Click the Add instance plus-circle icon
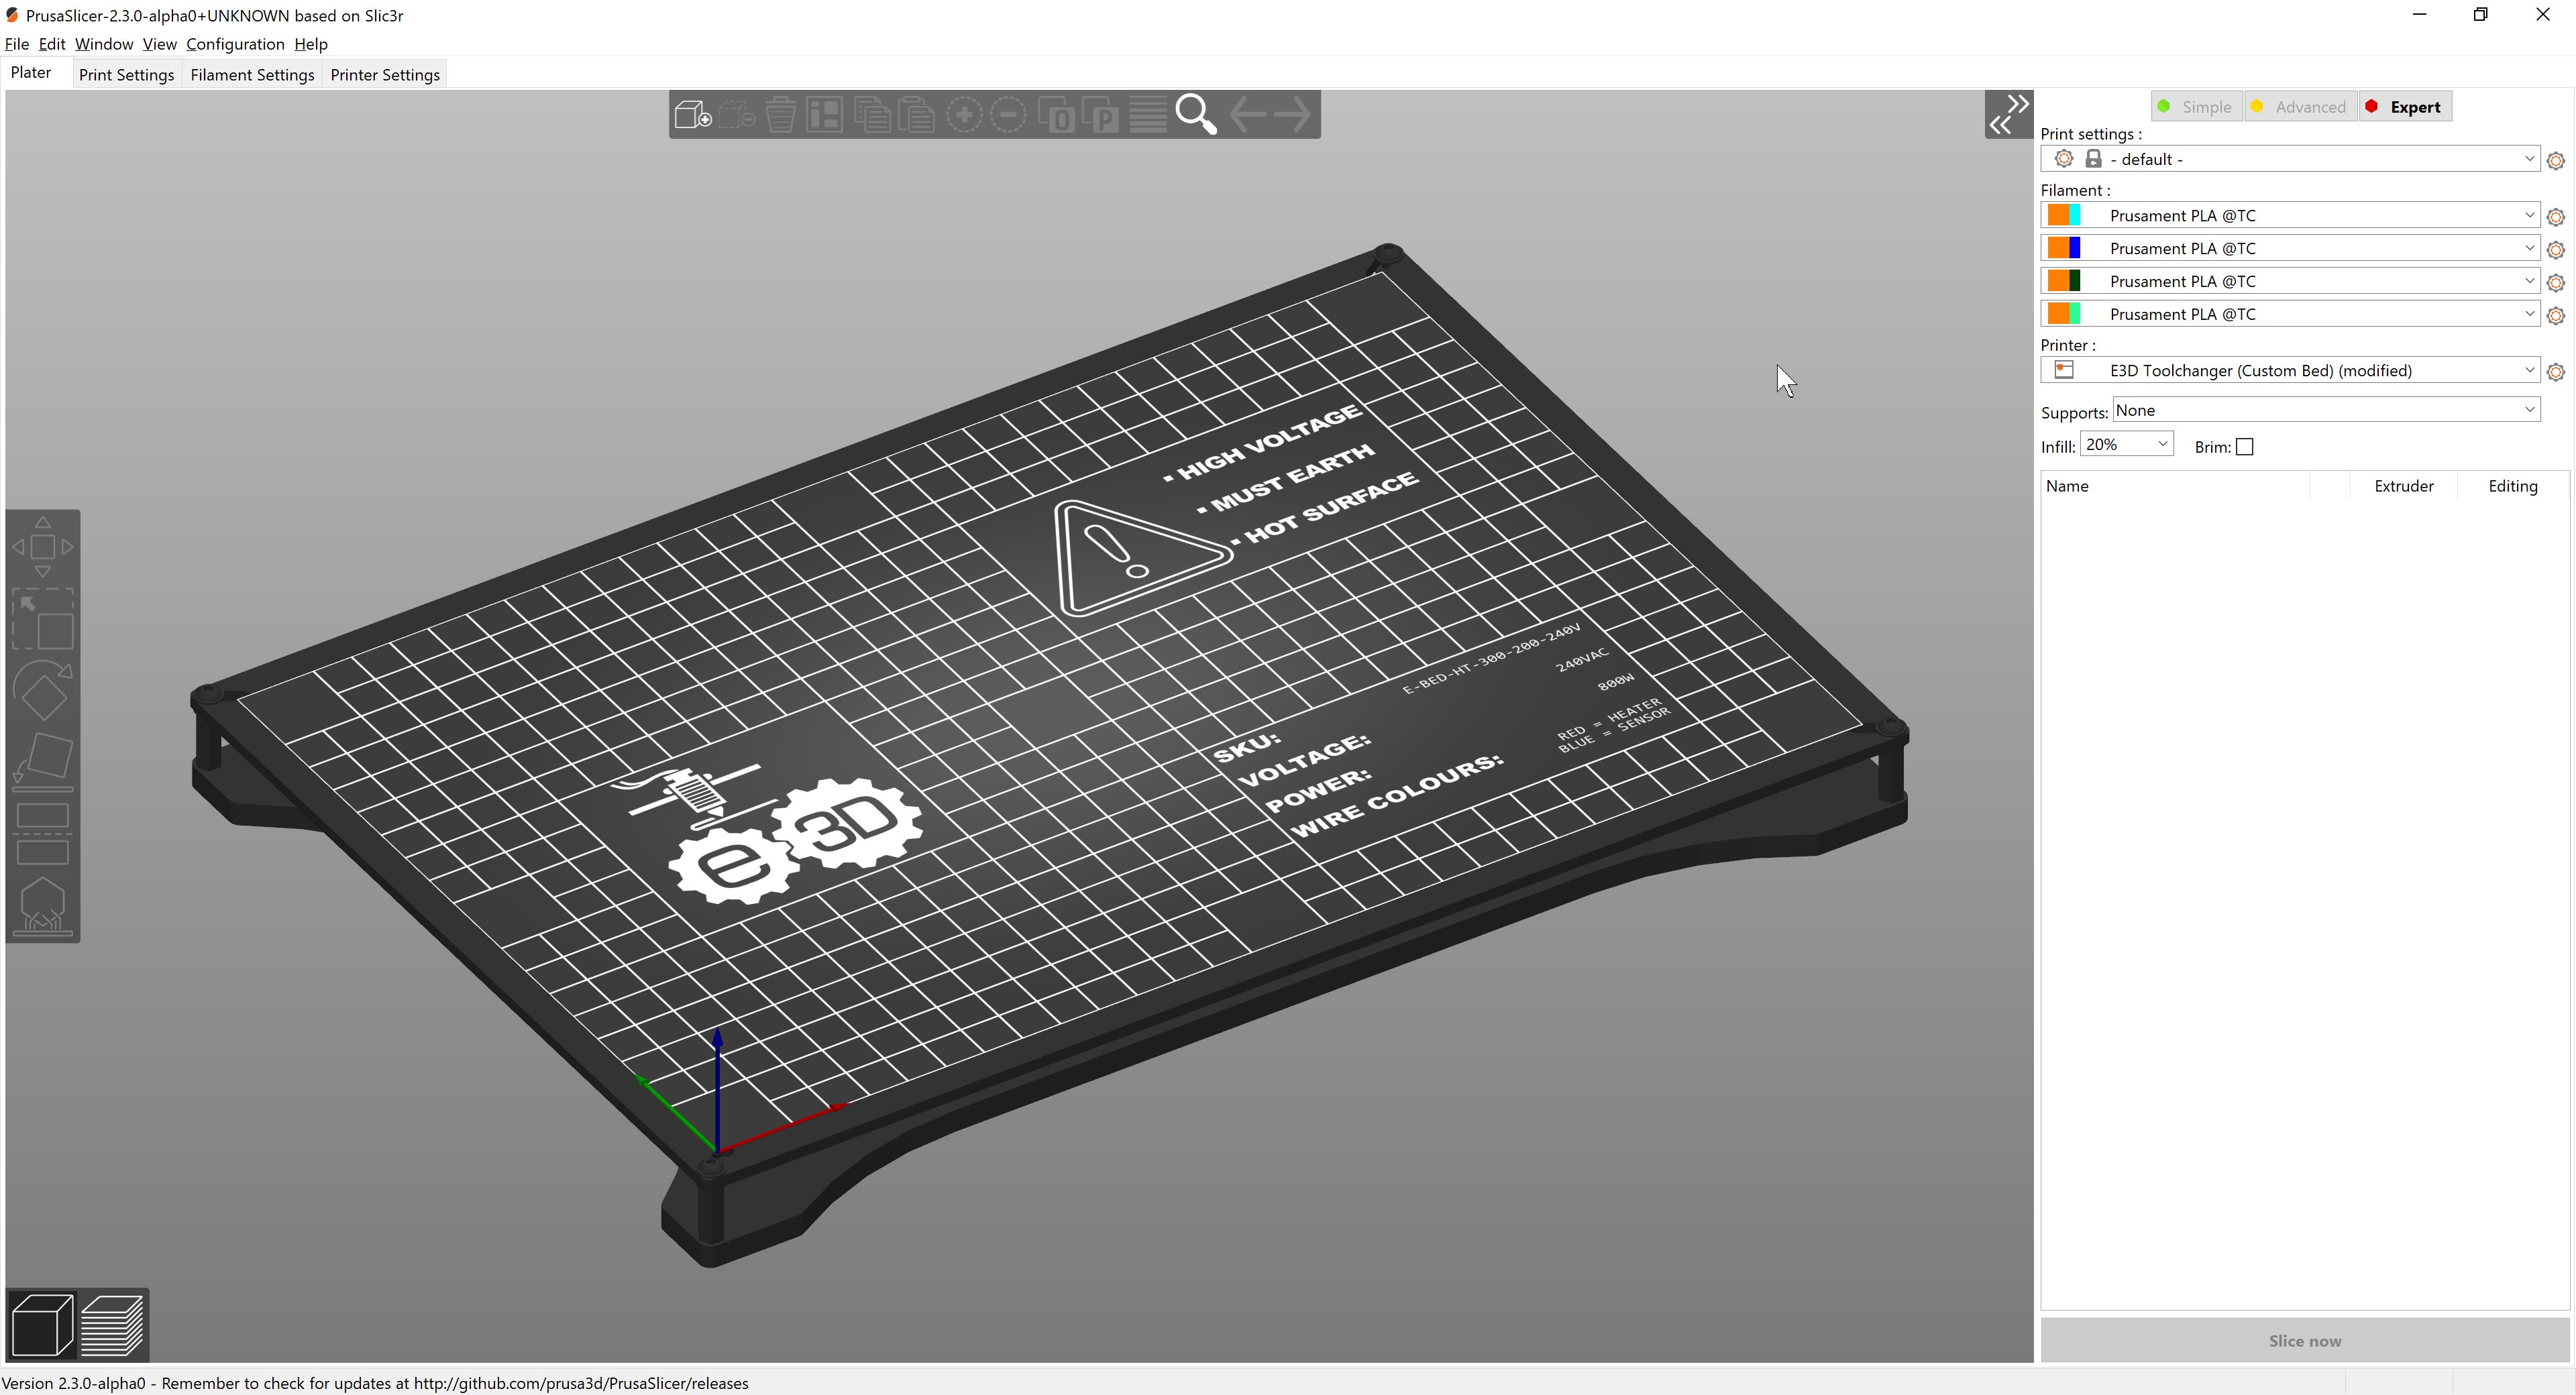The image size is (2576, 1395). tap(964, 115)
